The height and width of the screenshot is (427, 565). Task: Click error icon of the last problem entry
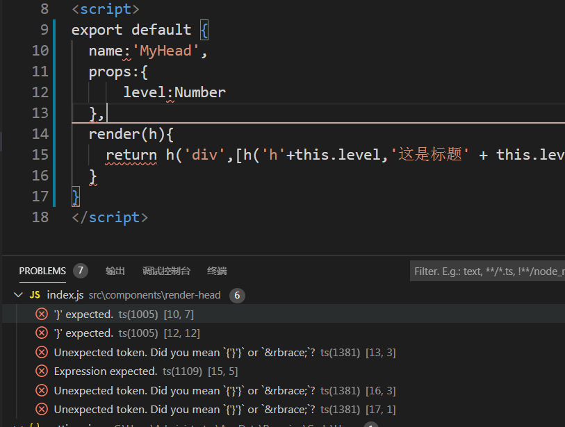pyautogui.click(x=42, y=409)
